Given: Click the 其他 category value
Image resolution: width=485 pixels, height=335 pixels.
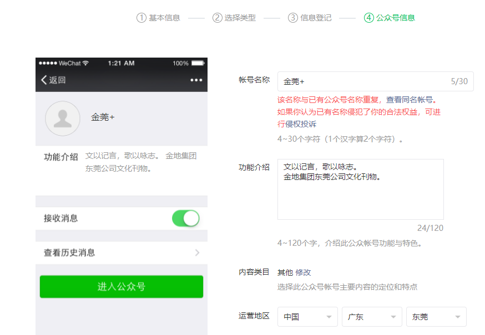Looking at the screenshot, I should [x=285, y=272].
